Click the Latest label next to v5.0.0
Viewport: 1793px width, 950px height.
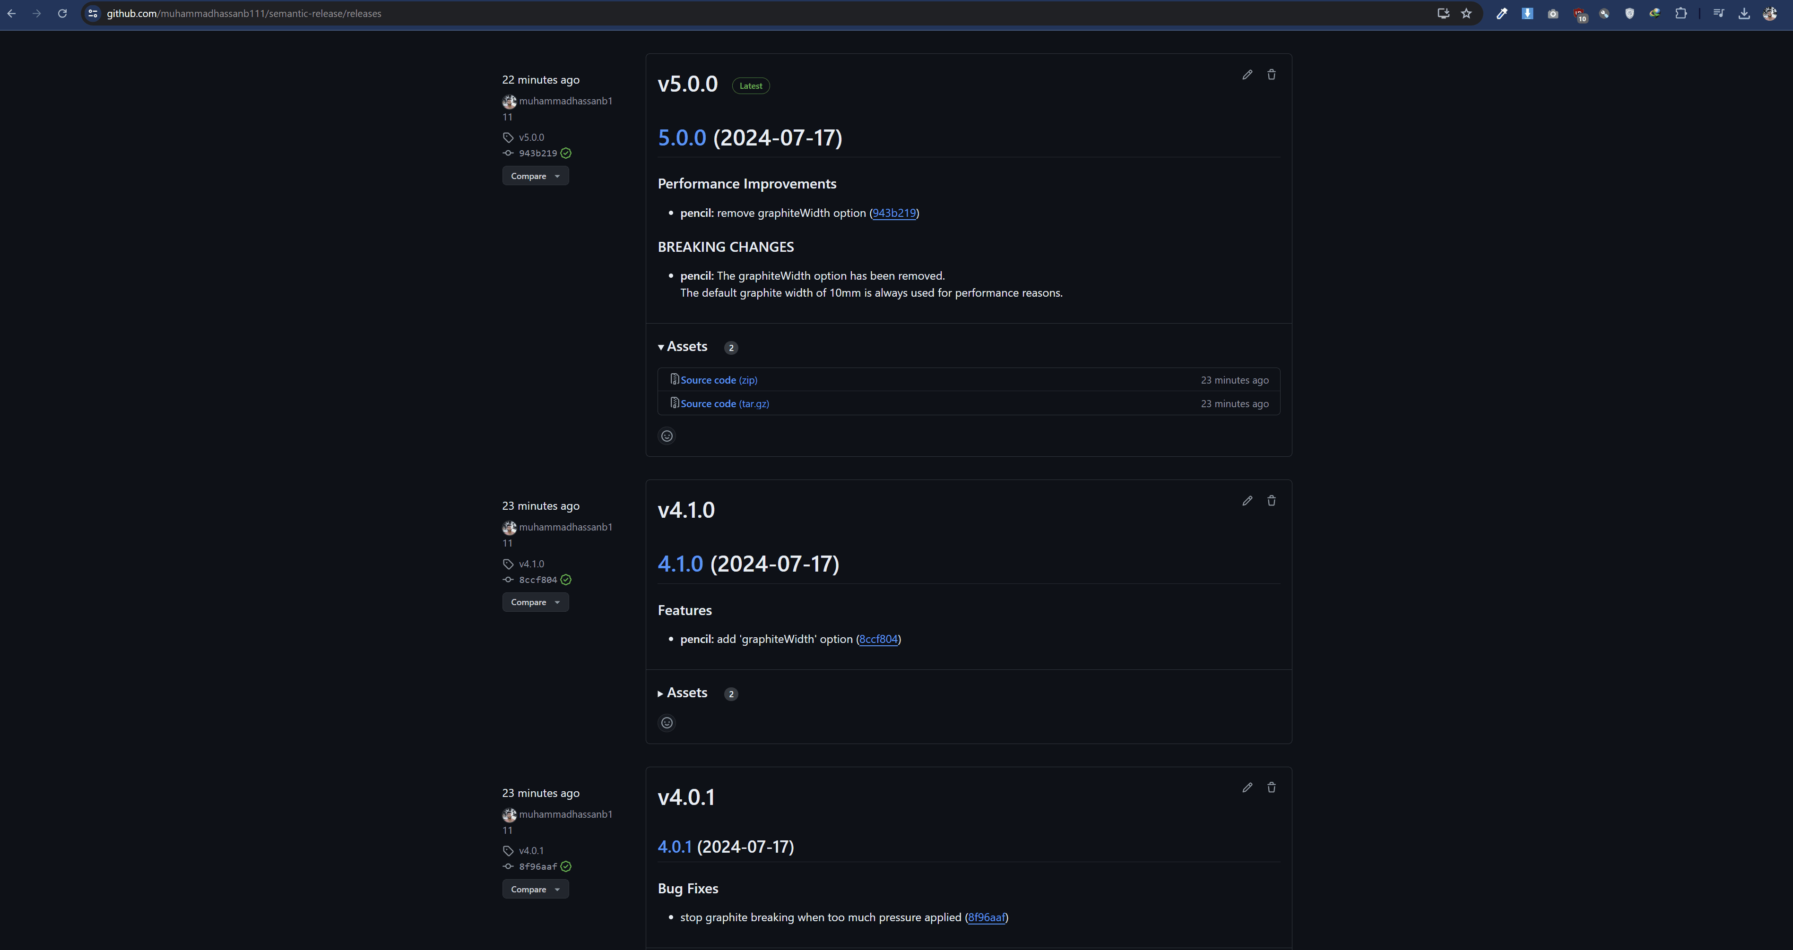pyautogui.click(x=750, y=86)
